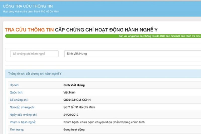Click the heading text 'CẤP CHỨNG CHỈ HOẠT ĐỘNG HÀNH NGHỀ Y'
The width and height of the screenshot is (201, 134).
[x=106, y=30]
